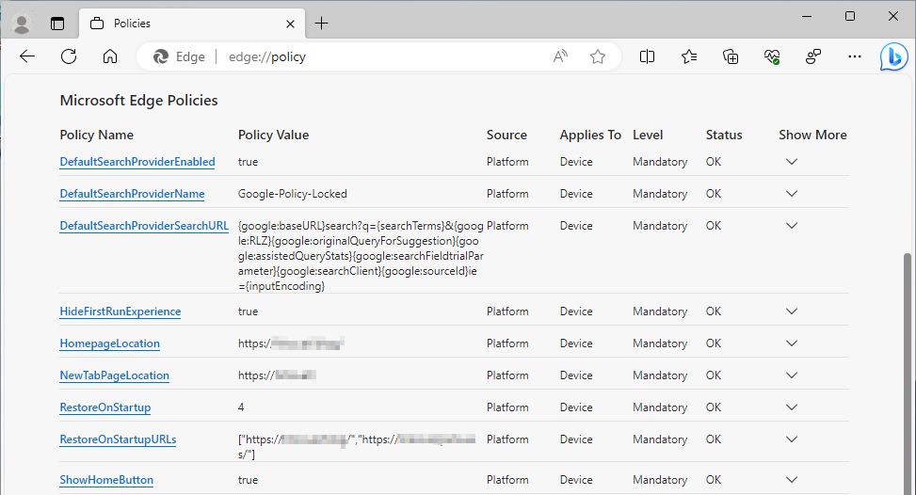Expand Show More for HomepageLocation
The image size is (916, 495).
coord(792,343)
